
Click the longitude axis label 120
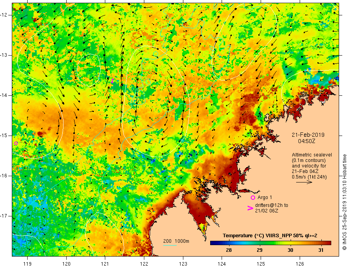point(66,264)
